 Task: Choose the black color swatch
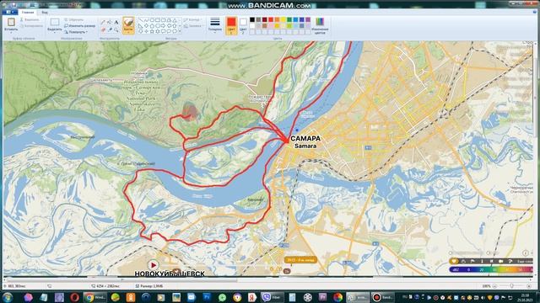(x=252, y=20)
